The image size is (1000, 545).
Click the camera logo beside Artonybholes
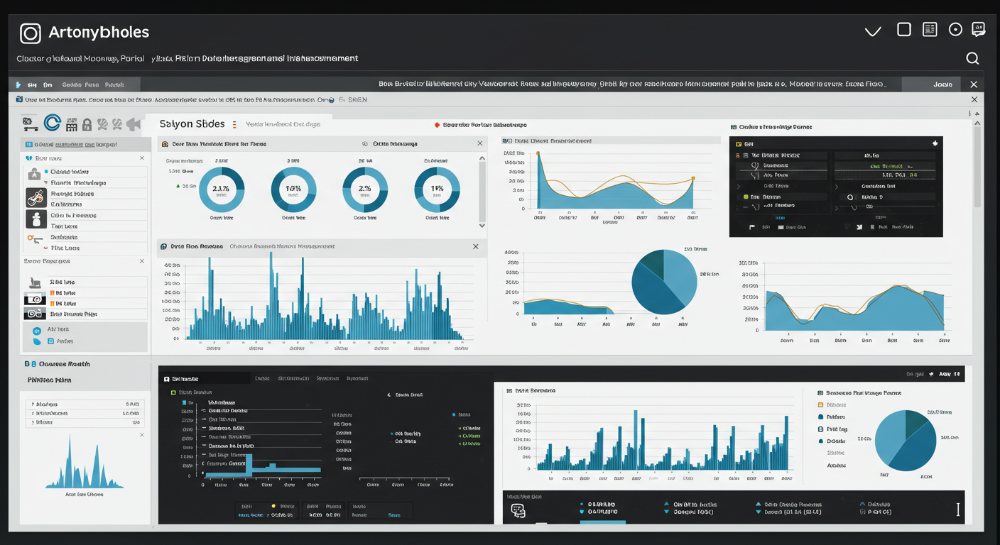[x=31, y=33]
